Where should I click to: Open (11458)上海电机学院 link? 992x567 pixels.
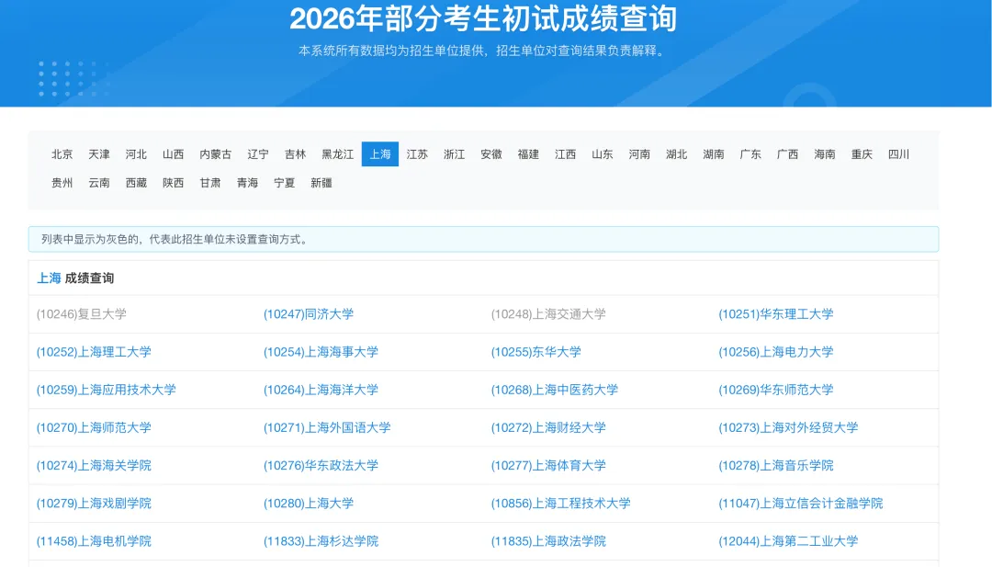[94, 541]
